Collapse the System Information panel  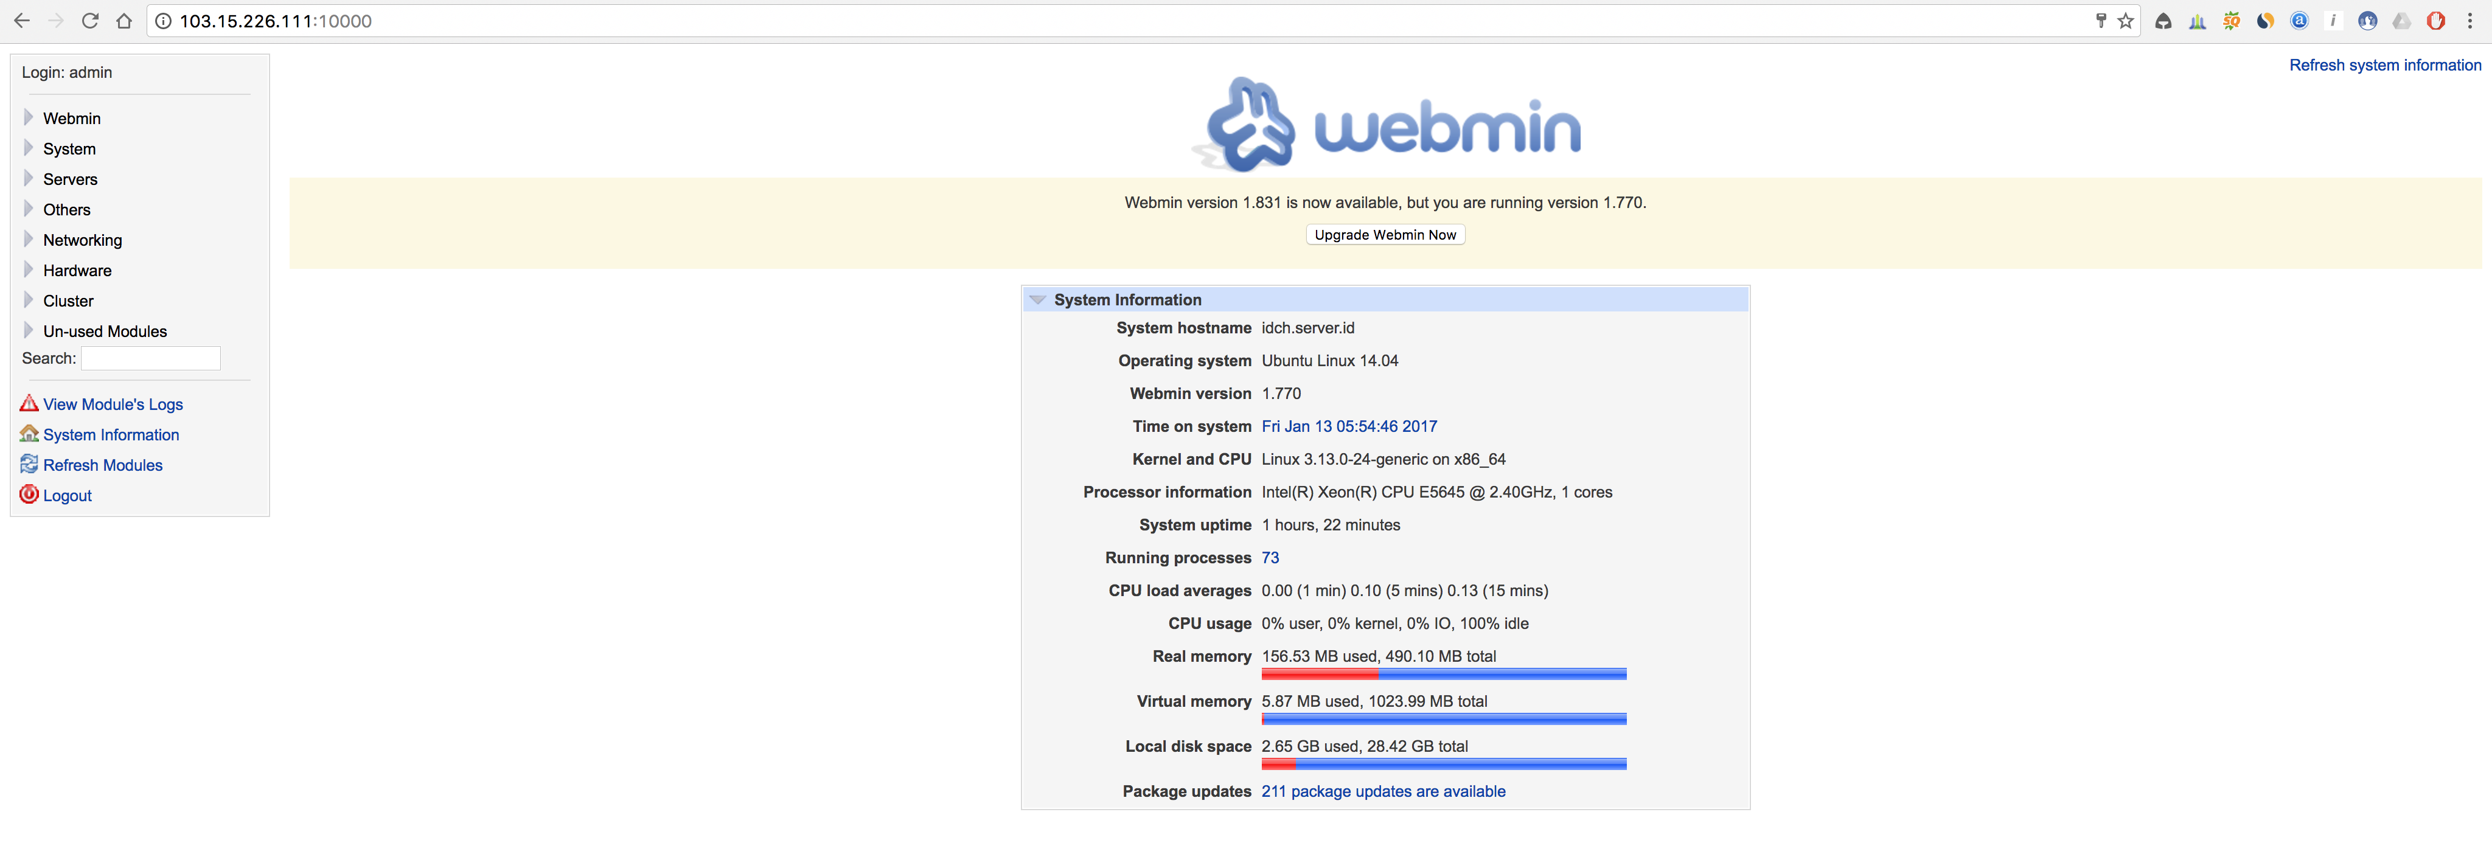click(x=1038, y=300)
